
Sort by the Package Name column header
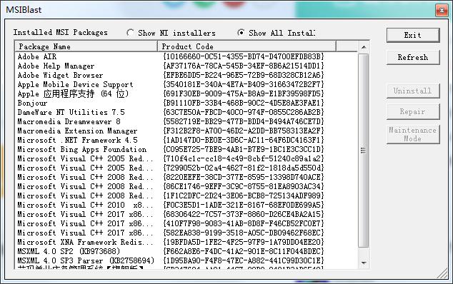[x=86, y=46]
